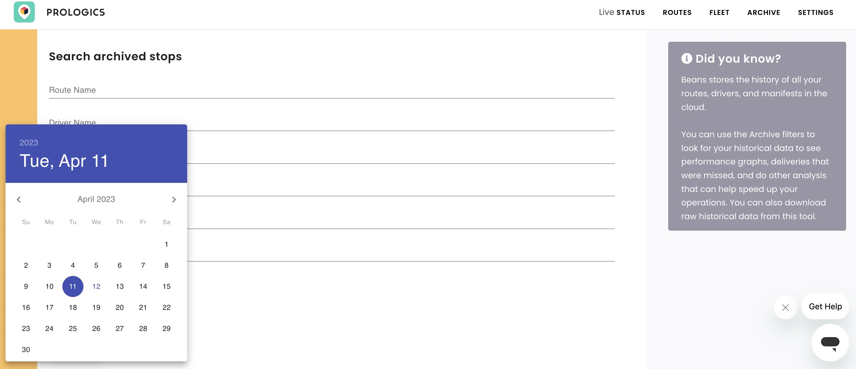Viewport: 856px width, 369px height.
Task: Switch to the Archive page
Action: pos(764,13)
